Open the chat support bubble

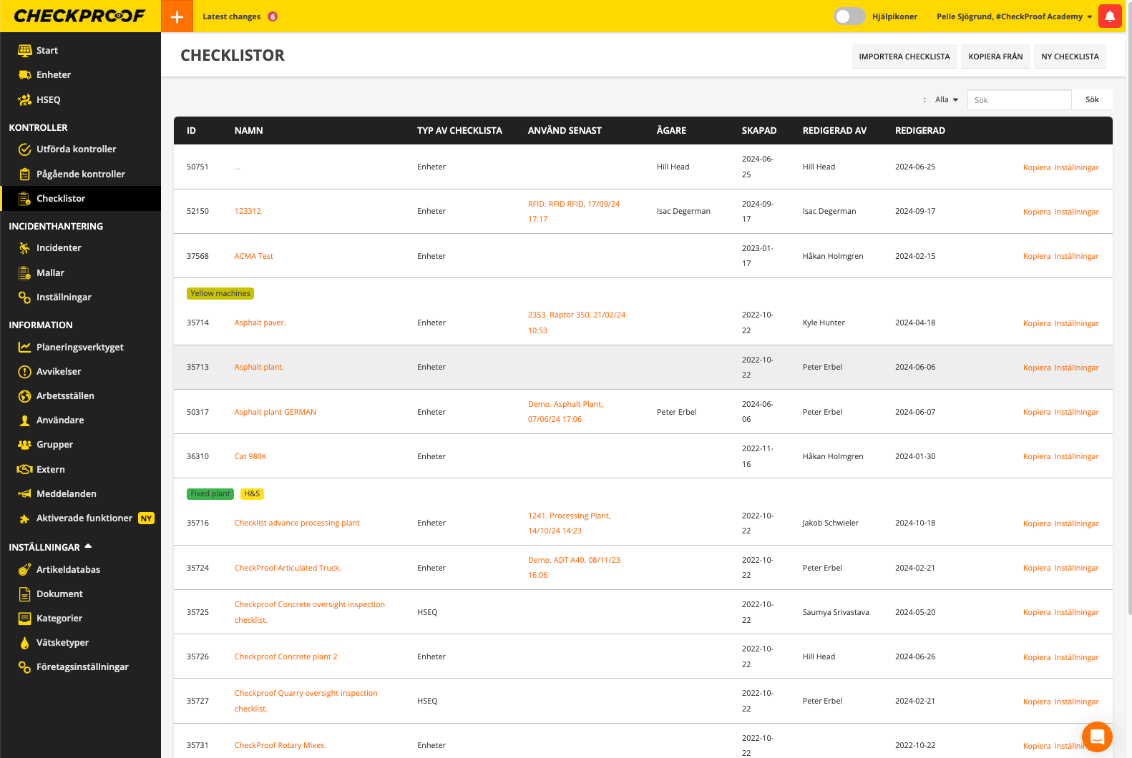tap(1096, 736)
